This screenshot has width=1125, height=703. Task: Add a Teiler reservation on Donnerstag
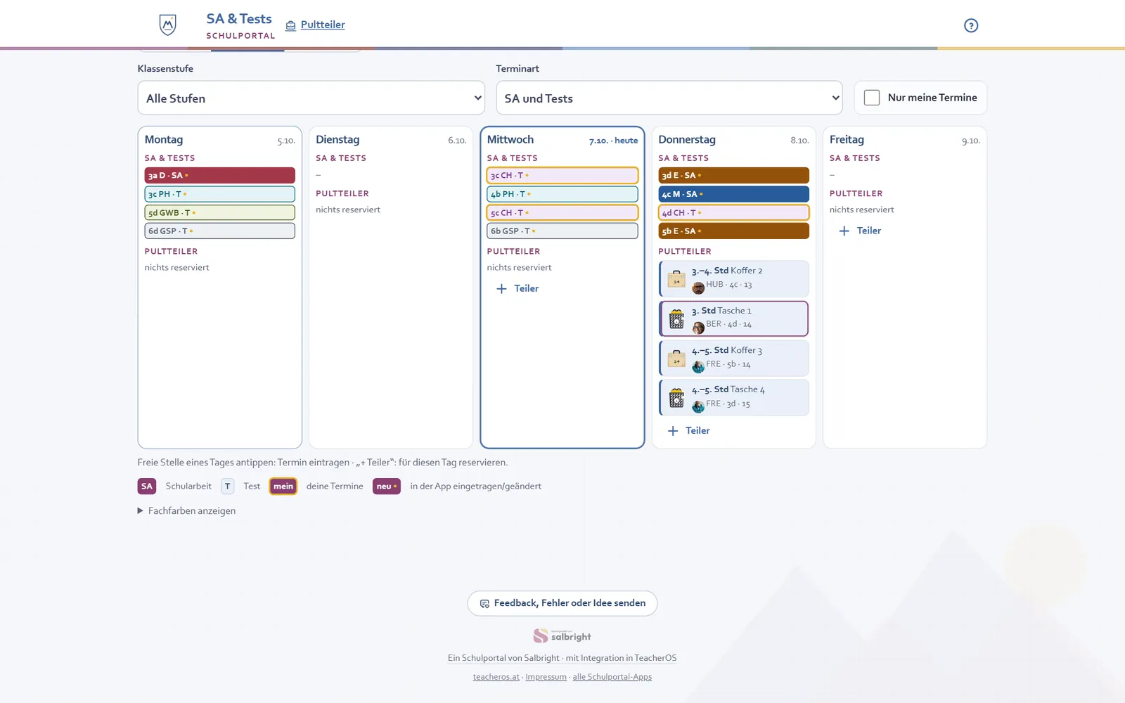[x=689, y=431]
